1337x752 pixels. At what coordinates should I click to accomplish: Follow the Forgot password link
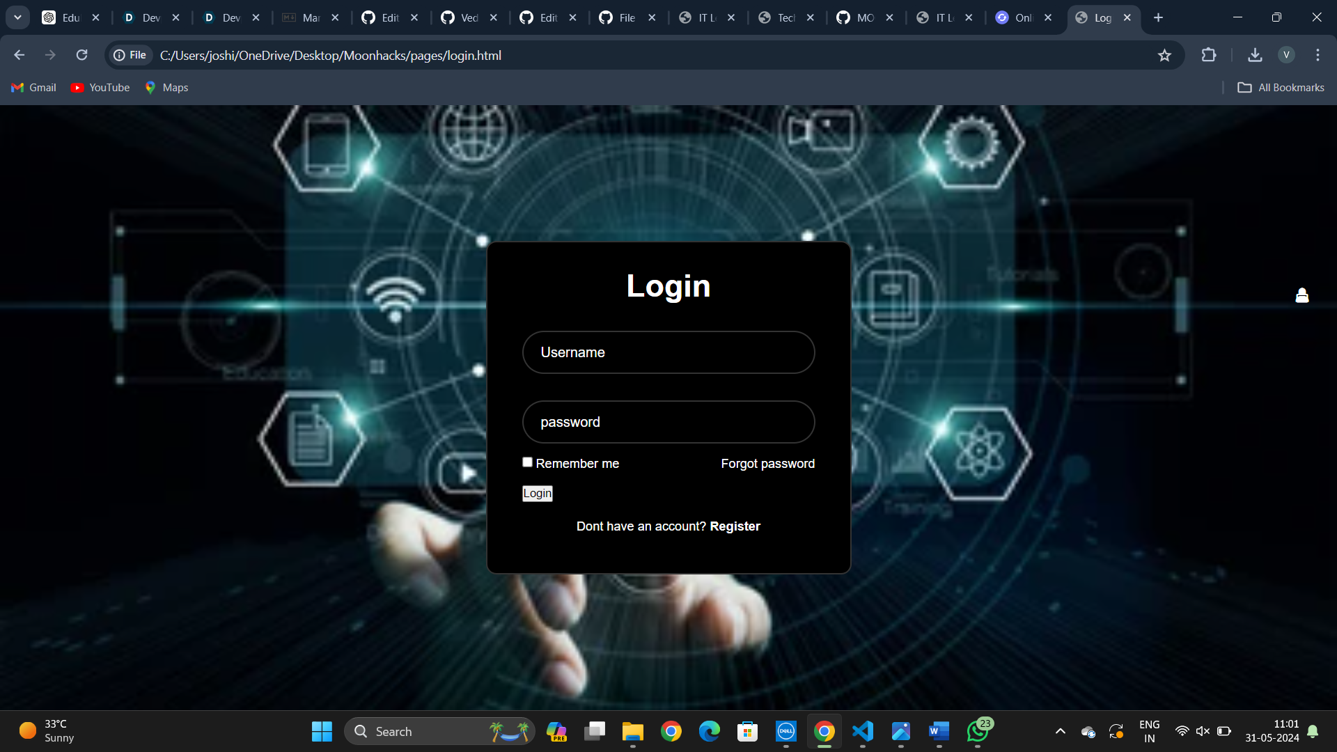click(767, 464)
